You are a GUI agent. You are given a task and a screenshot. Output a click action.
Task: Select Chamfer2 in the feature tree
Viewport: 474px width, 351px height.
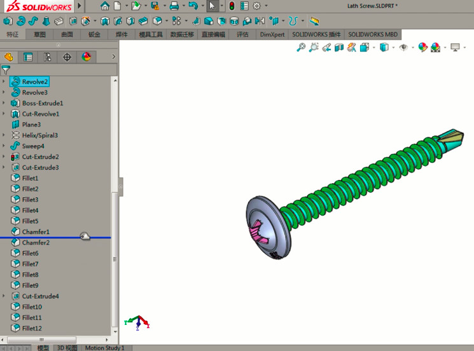[36, 242]
